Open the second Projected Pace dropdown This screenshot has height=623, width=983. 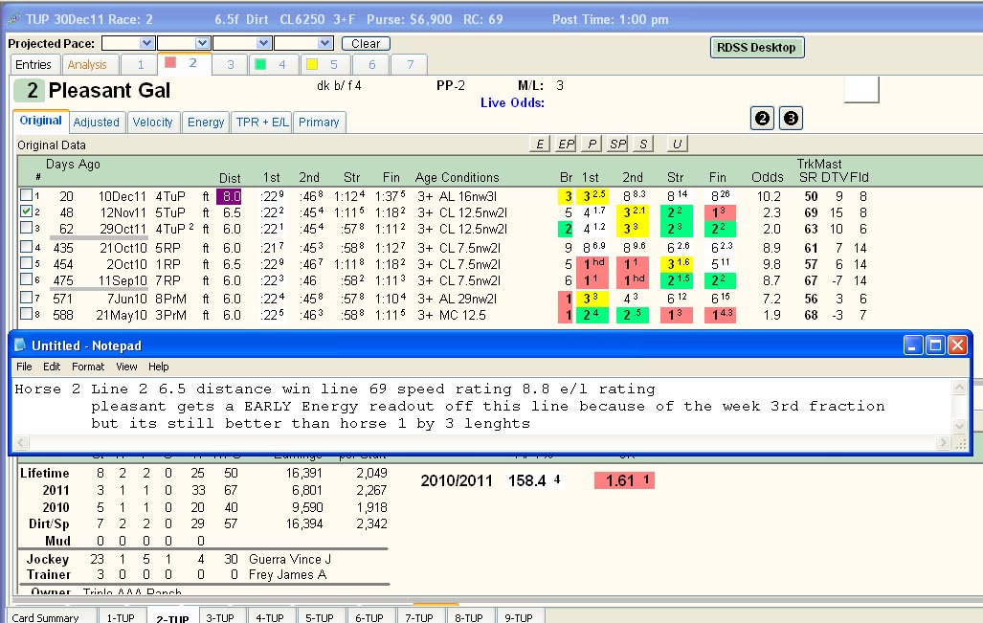(x=202, y=43)
